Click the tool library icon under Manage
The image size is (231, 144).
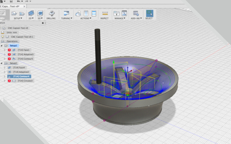[116, 13]
